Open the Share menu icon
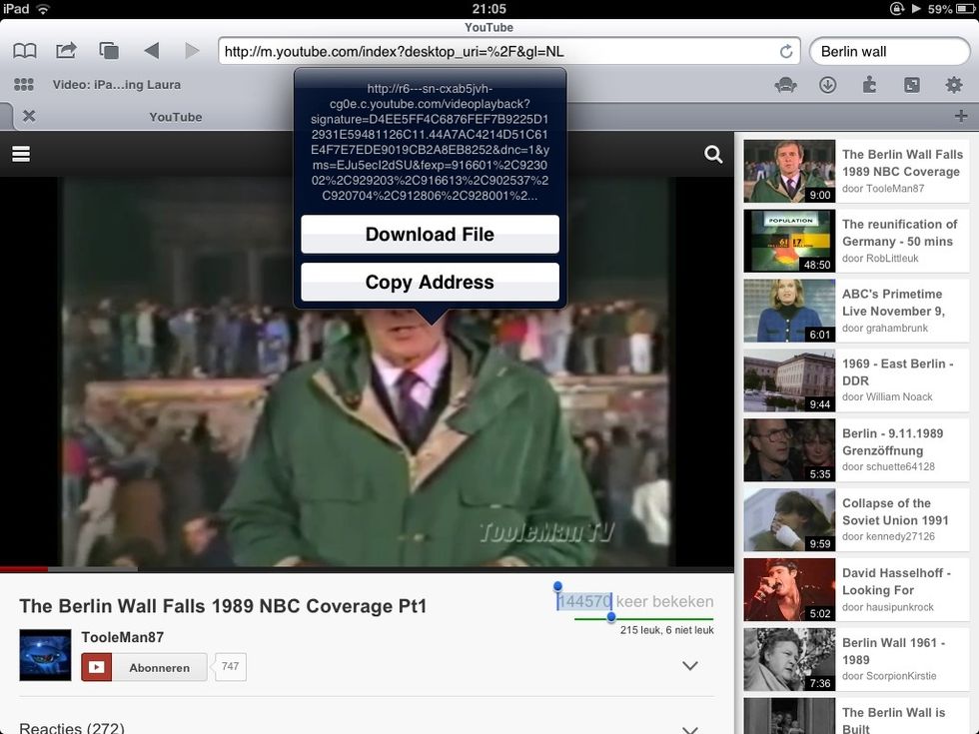 (66, 51)
